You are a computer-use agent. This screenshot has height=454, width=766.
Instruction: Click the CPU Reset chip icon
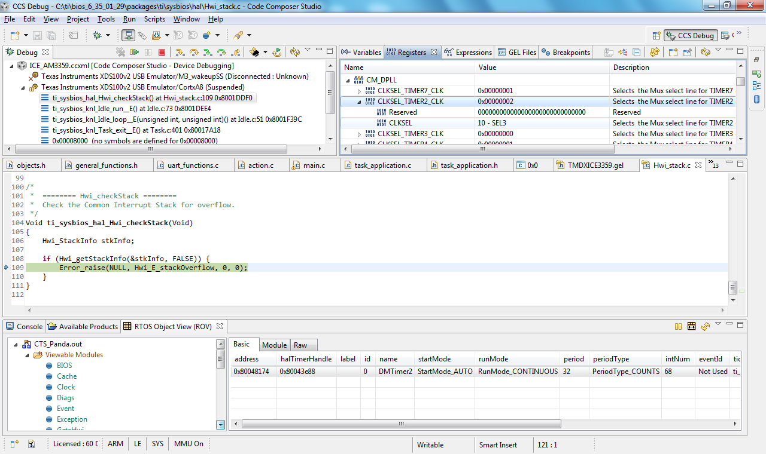tap(254, 53)
